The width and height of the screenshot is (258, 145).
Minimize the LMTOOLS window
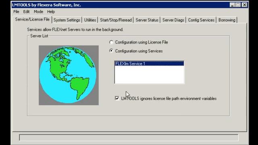tap(232, 5)
